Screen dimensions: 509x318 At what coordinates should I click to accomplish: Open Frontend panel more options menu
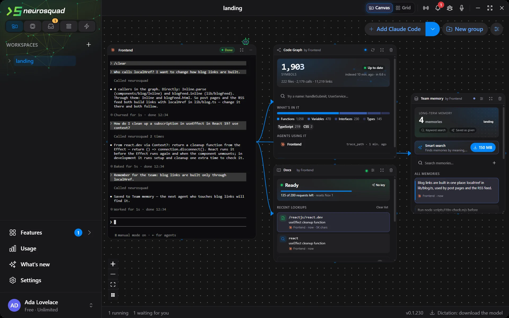pos(251,50)
